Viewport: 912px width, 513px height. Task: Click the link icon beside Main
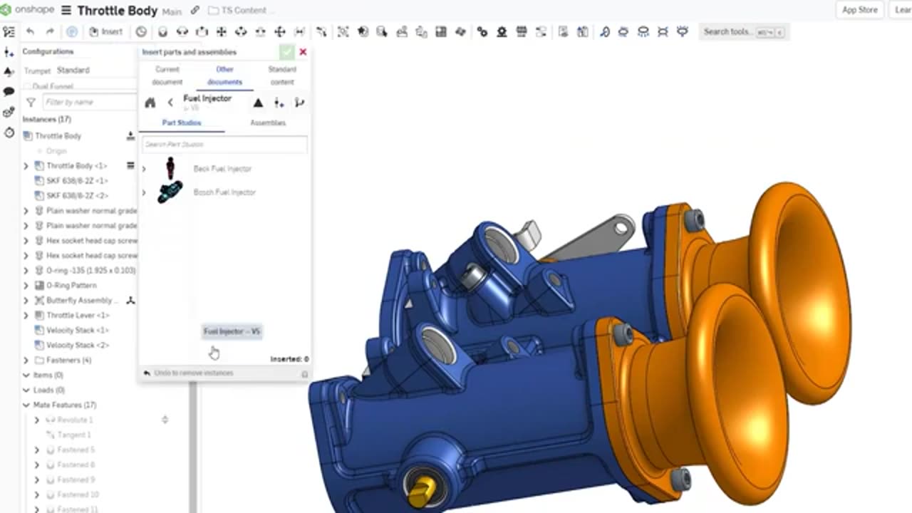coord(195,10)
